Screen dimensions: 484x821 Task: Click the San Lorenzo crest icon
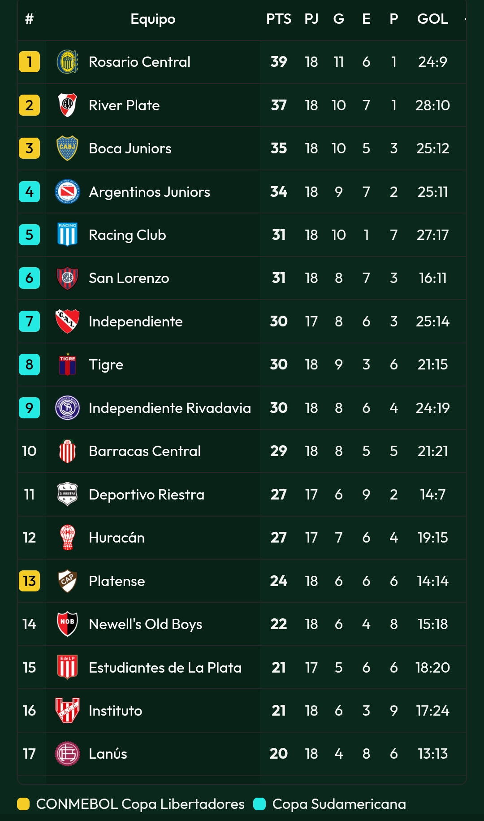point(68,278)
